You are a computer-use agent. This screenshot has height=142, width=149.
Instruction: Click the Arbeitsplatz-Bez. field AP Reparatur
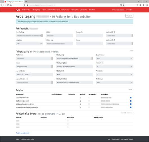pyautogui.click(x=74, y=82)
